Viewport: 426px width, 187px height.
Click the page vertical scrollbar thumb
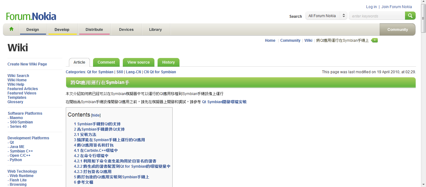click(423, 19)
